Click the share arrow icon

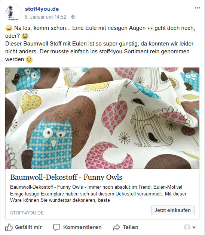[x=116, y=227]
